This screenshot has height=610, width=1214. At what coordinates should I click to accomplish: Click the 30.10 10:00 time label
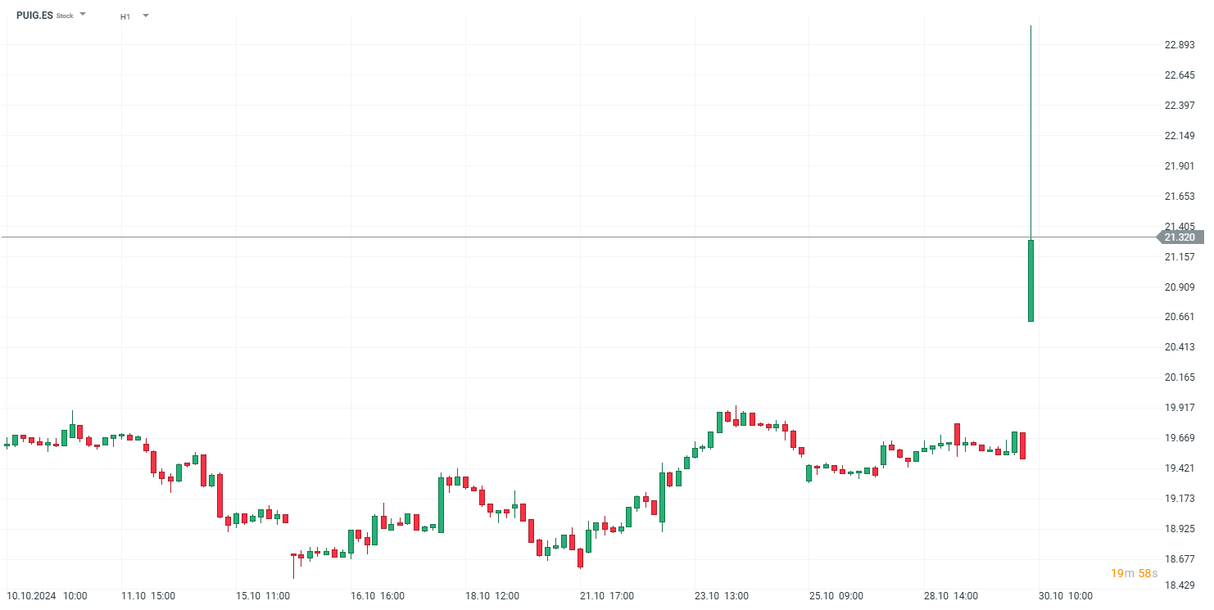tap(1066, 596)
